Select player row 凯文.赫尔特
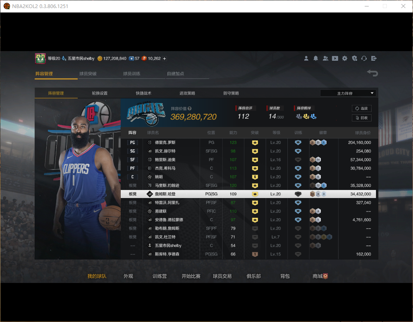Screen dimensions: 413x322 coord(248,151)
